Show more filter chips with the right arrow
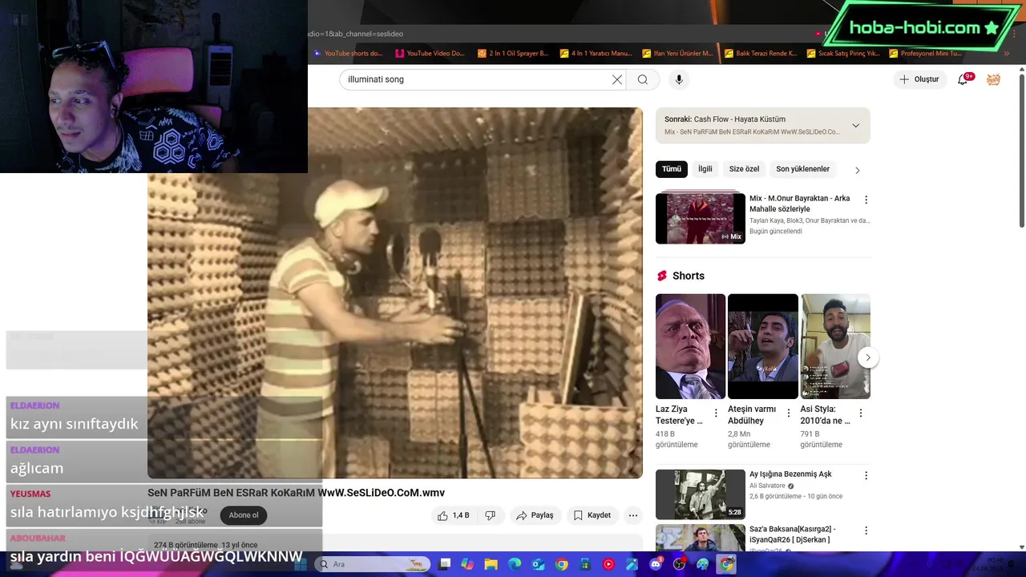This screenshot has width=1026, height=577. tap(857, 170)
